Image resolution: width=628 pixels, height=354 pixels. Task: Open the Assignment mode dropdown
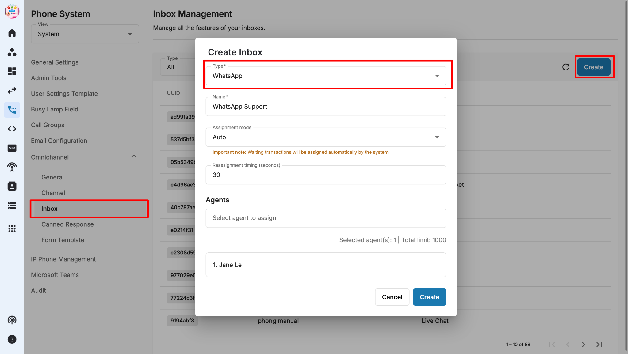(326, 137)
